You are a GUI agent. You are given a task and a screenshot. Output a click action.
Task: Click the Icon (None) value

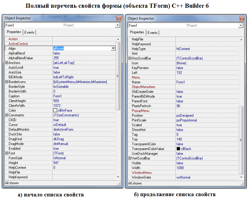[x=181, y=63]
